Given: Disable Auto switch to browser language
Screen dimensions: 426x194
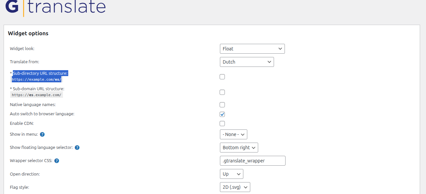Looking at the screenshot, I should pos(222,114).
